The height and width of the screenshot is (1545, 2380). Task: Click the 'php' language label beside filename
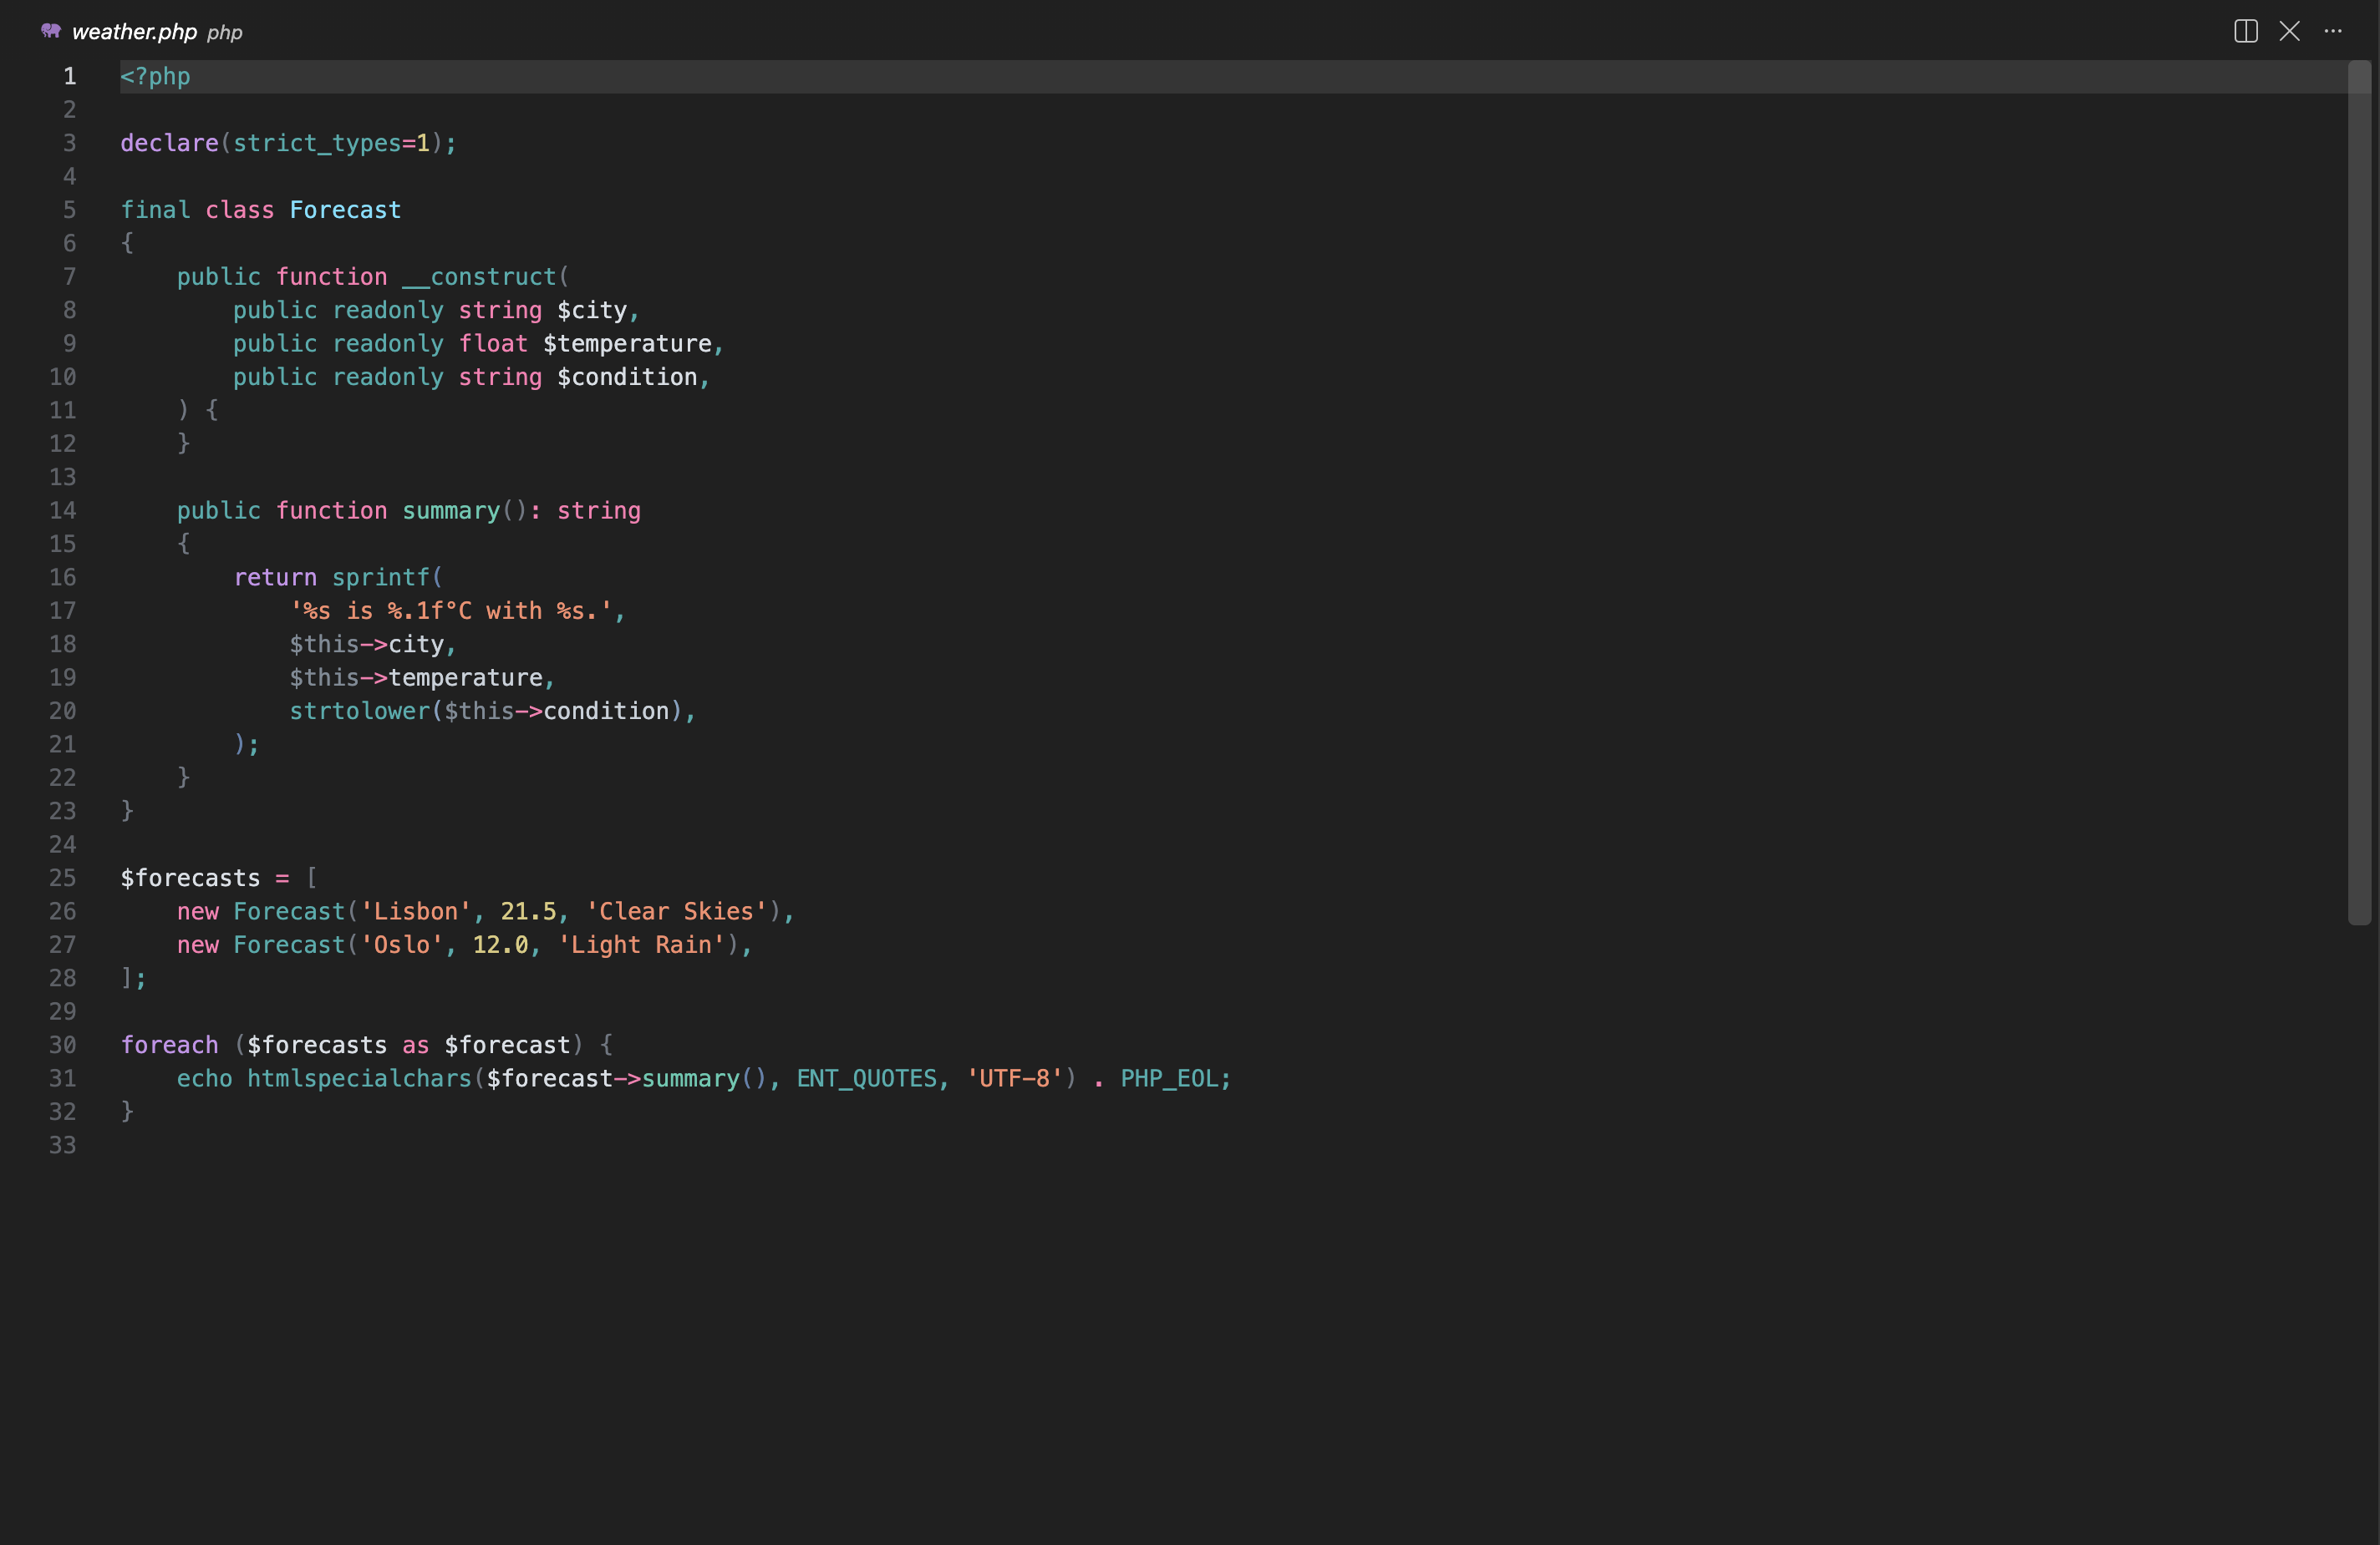tap(225, 33)
